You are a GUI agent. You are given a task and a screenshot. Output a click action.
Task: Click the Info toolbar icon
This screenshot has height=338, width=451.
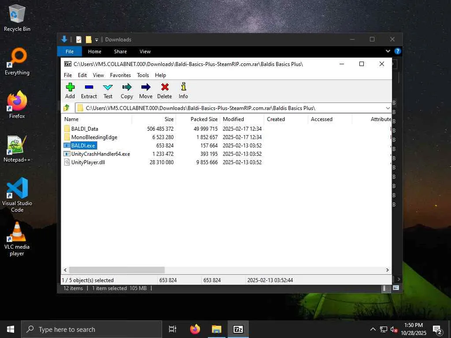[184, 87]
